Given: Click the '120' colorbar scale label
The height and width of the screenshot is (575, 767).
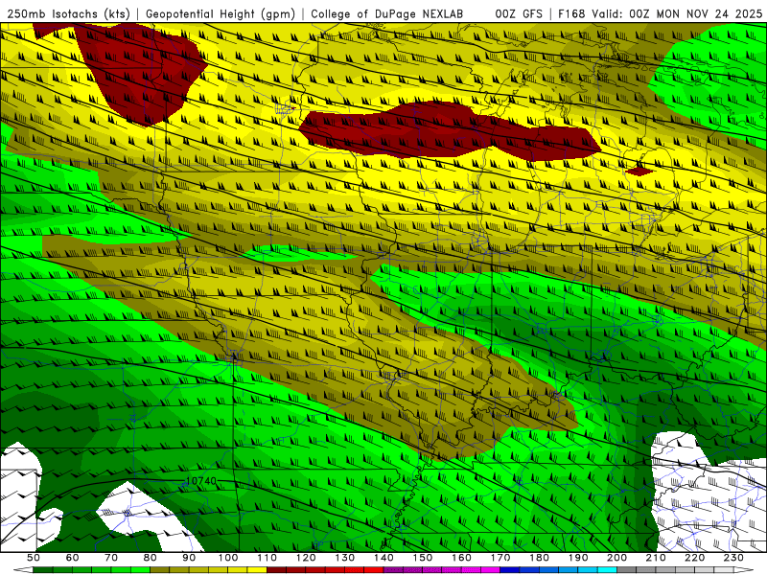Looking at the screenshot, I should click(x=306, y=558).
